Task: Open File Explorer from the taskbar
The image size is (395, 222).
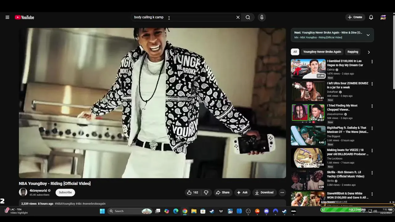Action: 194,211
